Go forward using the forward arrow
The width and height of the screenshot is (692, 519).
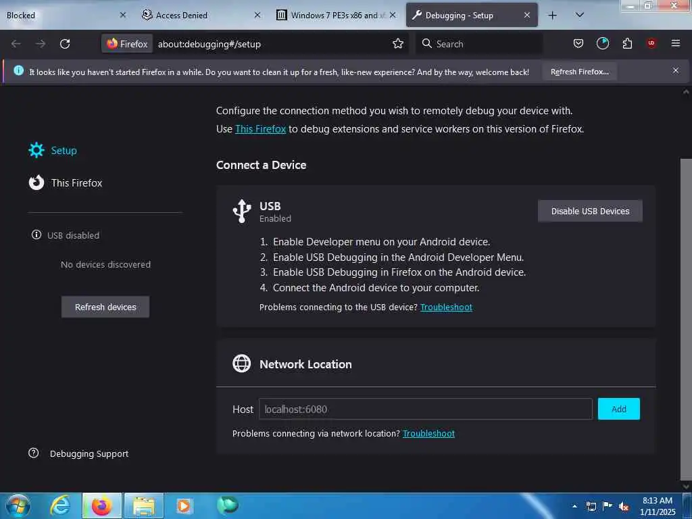[41, 44]
